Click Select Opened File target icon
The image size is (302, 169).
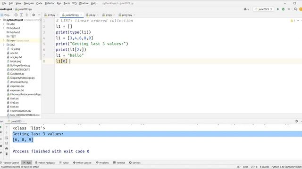(16, 15)
